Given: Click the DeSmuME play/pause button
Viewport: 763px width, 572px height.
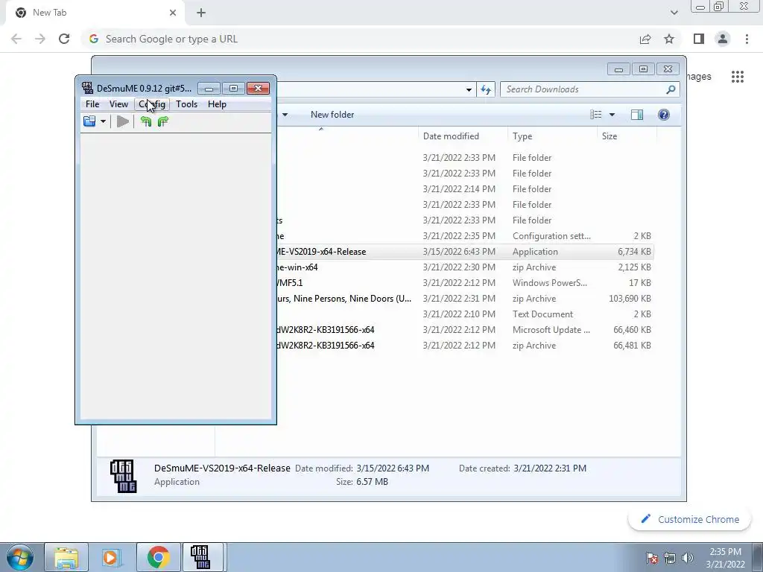Looking at the screenshot, I should 123,121.
